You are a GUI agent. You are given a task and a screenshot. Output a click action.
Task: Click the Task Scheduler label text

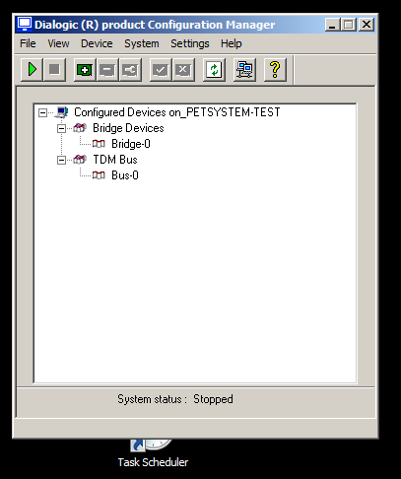click(x=153, y=462)
